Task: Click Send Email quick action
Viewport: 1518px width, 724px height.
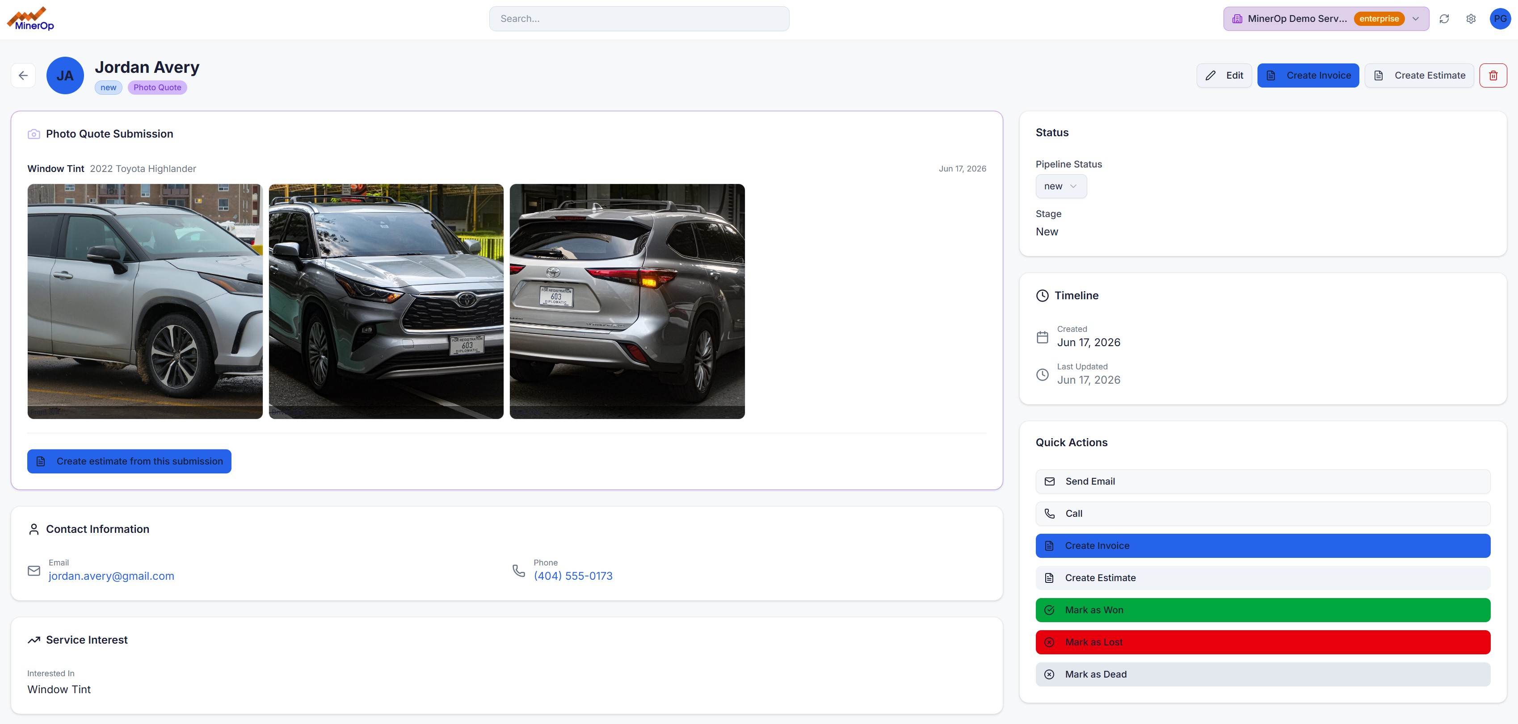Action: coord(1262,481)
